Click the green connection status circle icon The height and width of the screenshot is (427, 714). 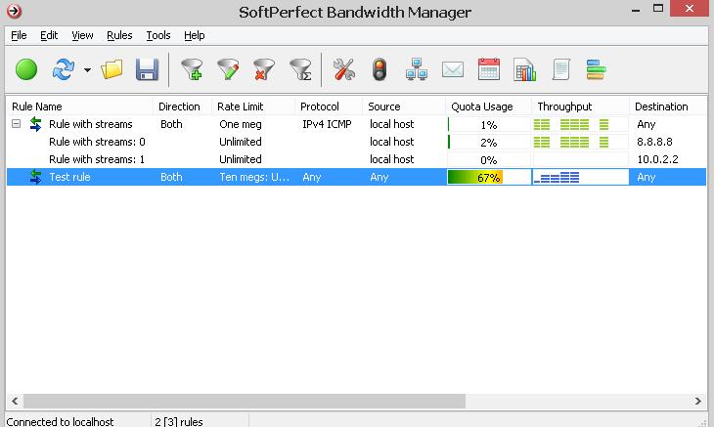(x=26, y=69)
